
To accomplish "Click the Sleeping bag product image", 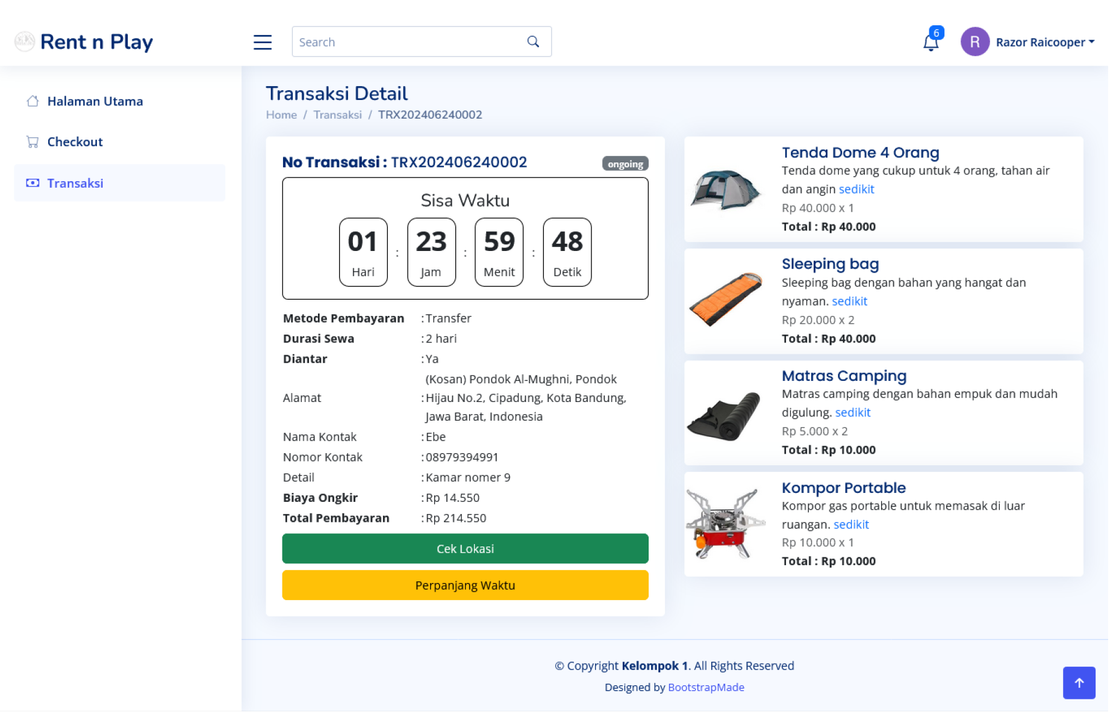I will tap(726, 300).
